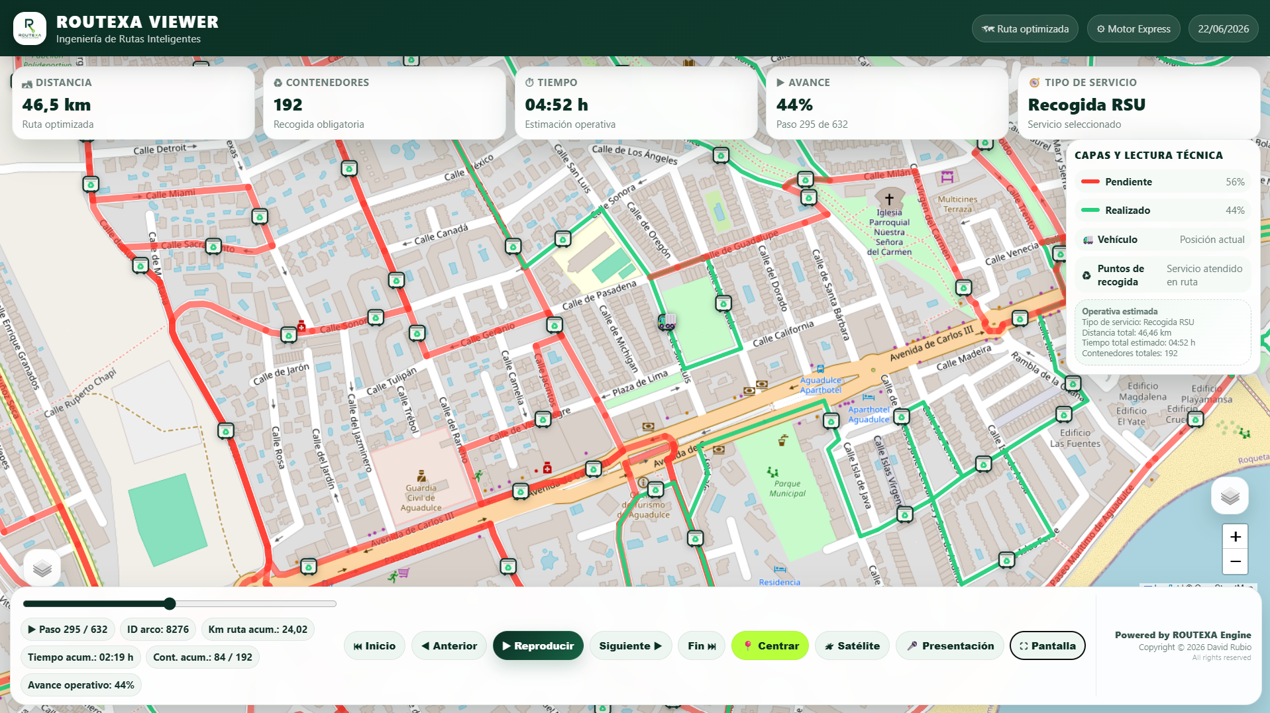Click container marker on Calle Sacramento

pos(213,246)
